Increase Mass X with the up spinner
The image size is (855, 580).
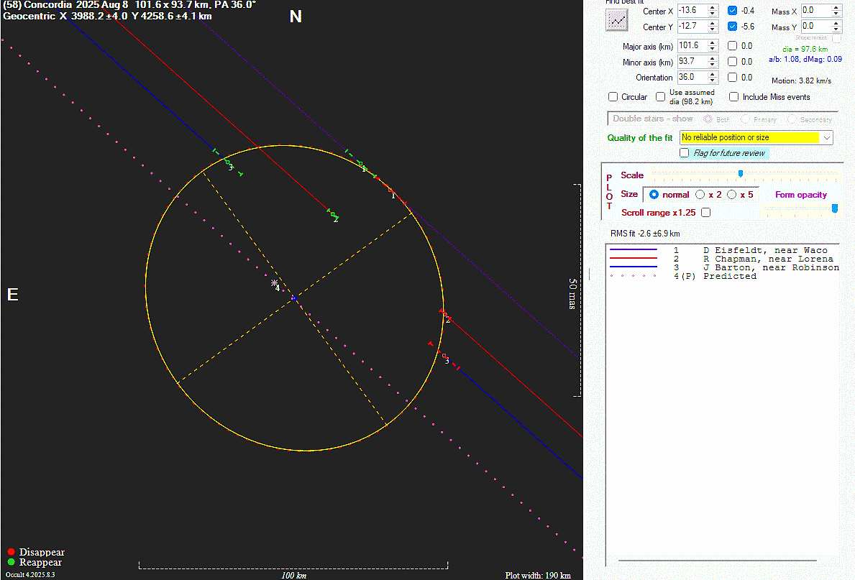(836, 7)
